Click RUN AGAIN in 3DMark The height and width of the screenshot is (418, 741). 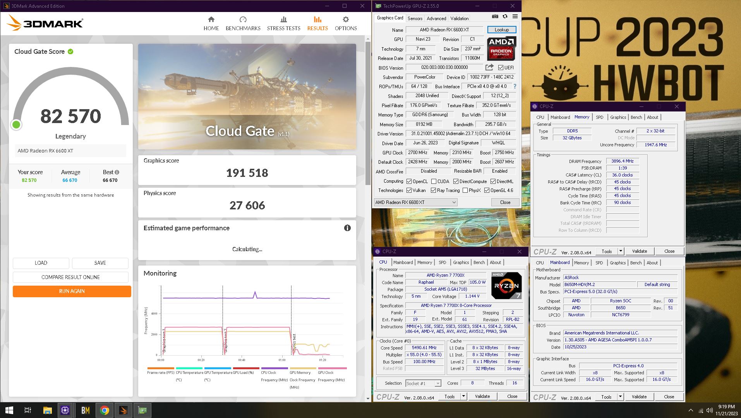pyautogui.click(x=72, y=291)
